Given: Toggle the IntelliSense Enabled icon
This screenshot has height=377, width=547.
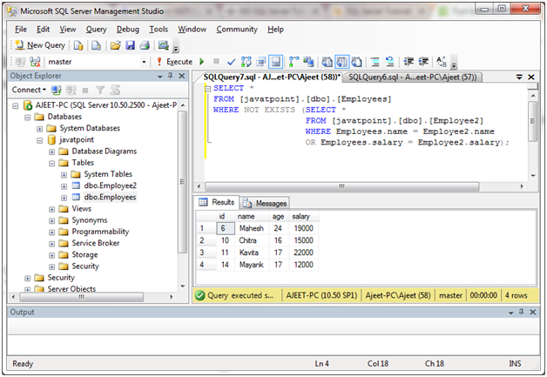Looking at the screenshot, I should (275, 62).
